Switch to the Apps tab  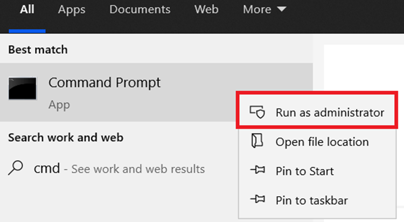[72, 10]
